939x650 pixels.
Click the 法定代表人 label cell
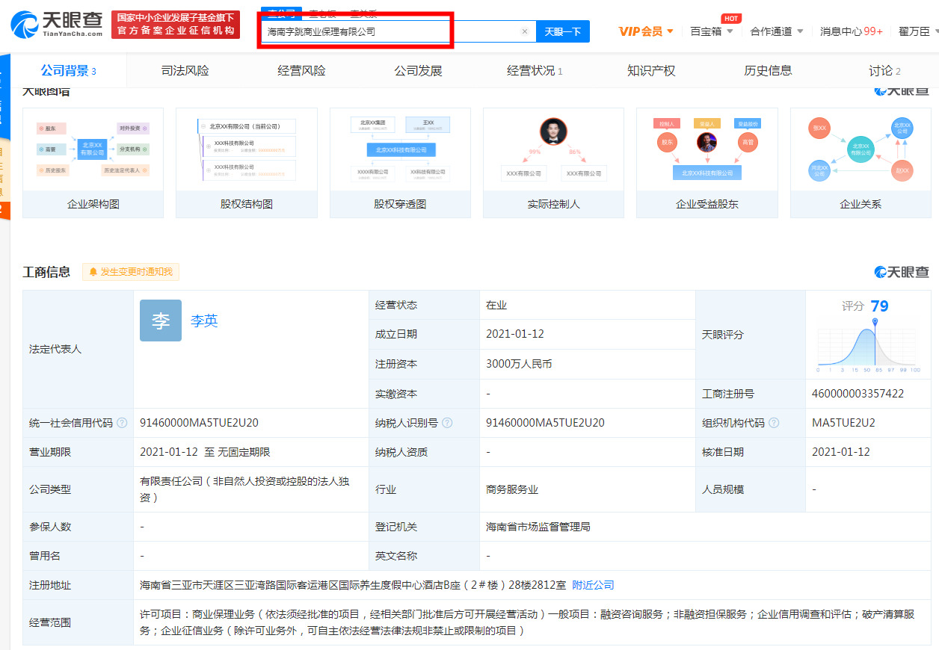coord(78,349)
